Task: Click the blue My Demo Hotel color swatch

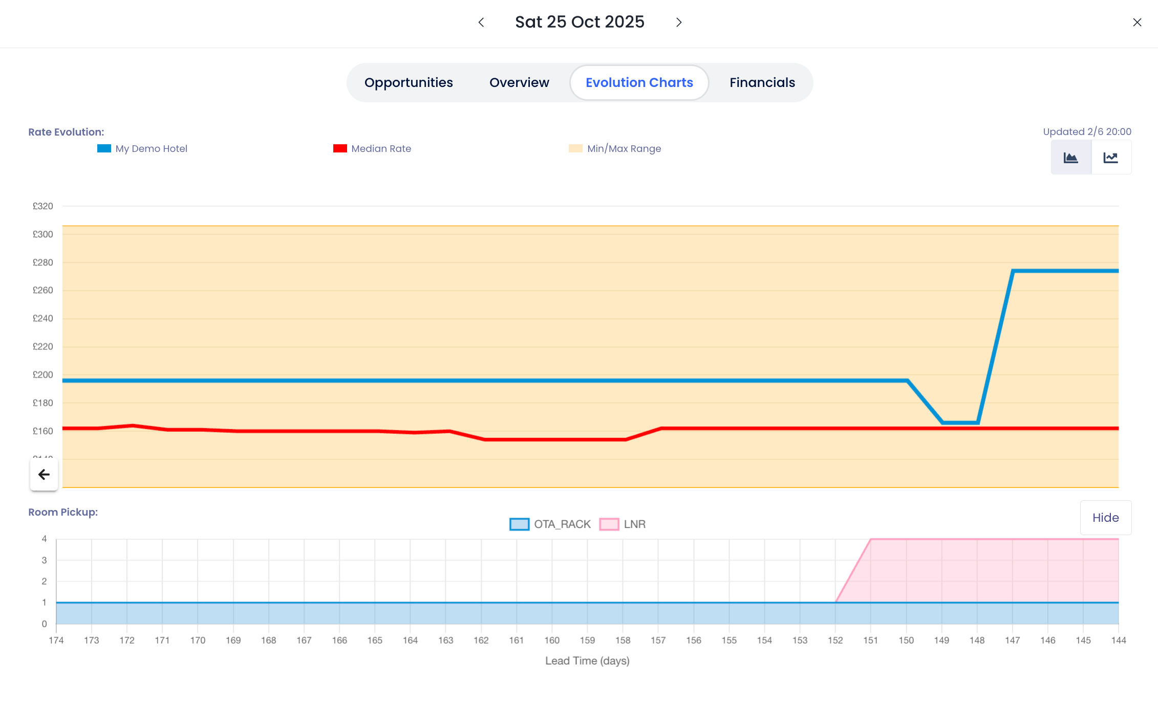Action: coord(104,149)
